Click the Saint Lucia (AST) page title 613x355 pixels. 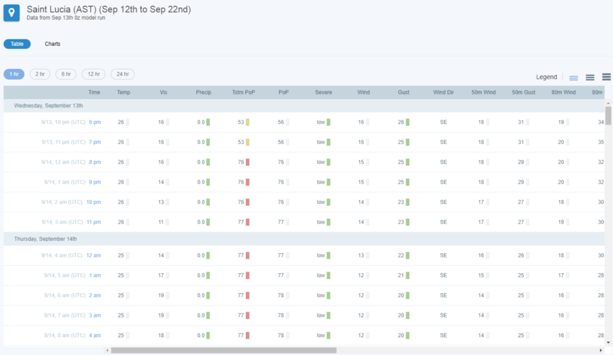pos(109,10)
